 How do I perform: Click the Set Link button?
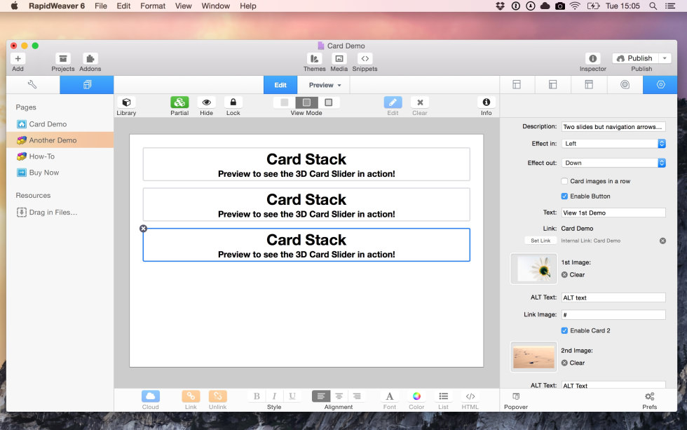[x=540, y=241]
